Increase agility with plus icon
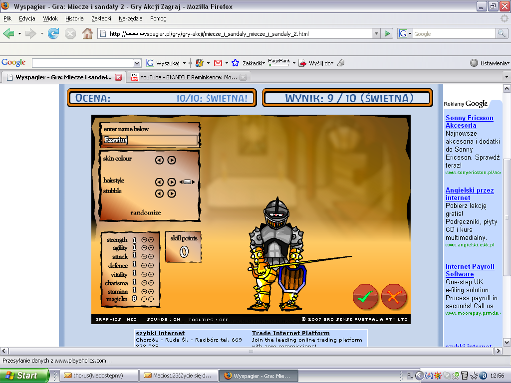 (151, 248)
